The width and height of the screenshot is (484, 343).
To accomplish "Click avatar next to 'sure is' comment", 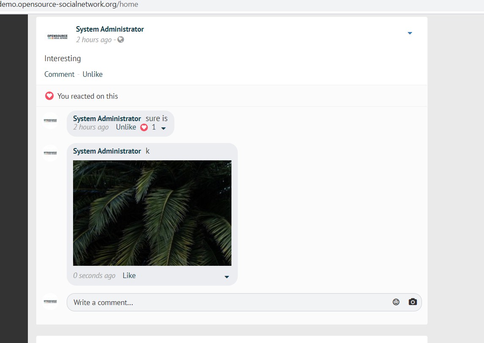I will [50, 120].
